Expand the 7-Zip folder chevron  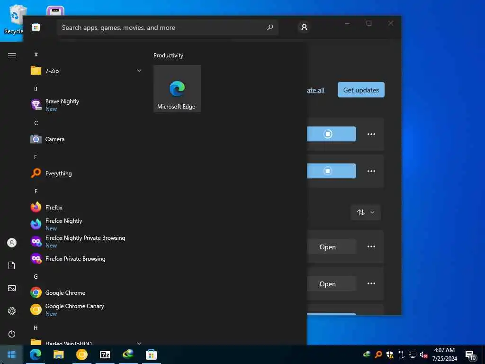click(139, 71)
